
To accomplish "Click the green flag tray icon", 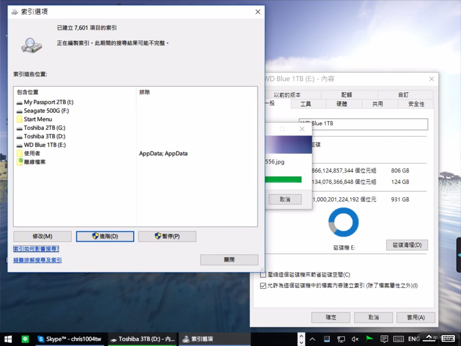I will [370, 339].
